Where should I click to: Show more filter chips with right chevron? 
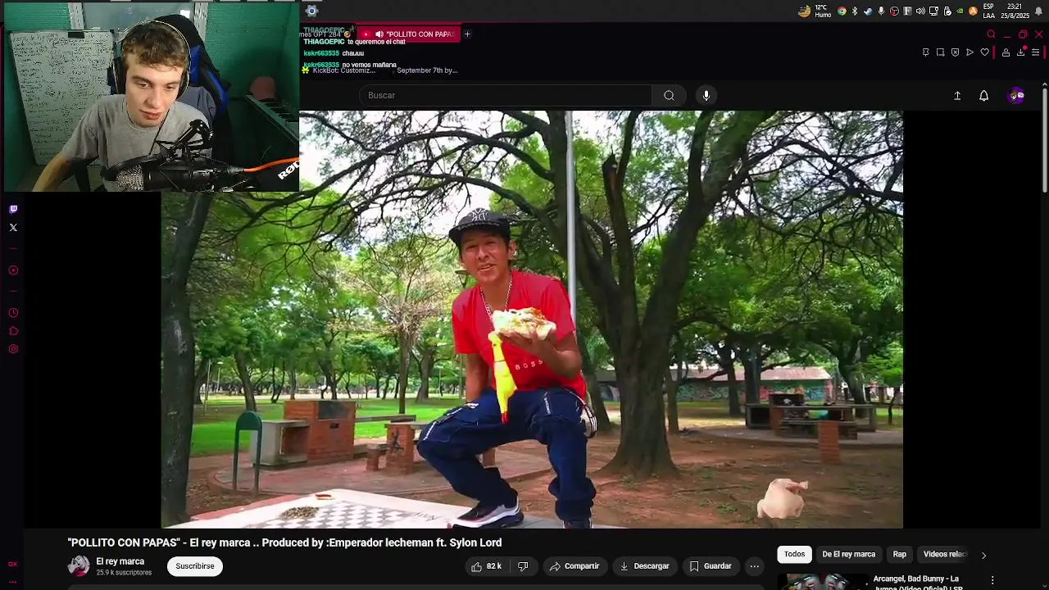pyautogui.click(x=983, y=555)
